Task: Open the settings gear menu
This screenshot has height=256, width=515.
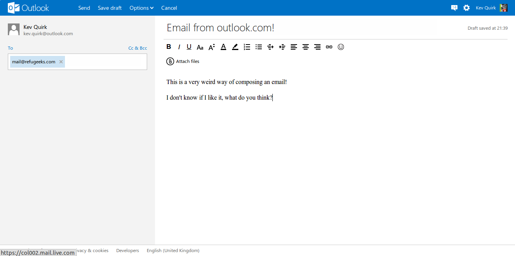Action: pyautogui.click(x=466, y=8)
